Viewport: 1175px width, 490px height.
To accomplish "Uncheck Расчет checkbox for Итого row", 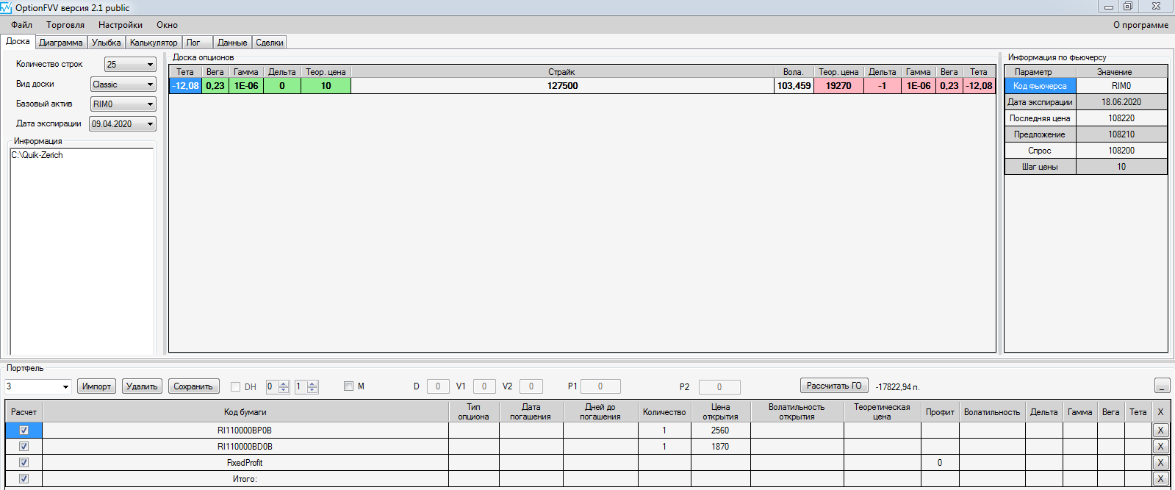I will coord(24,479).
